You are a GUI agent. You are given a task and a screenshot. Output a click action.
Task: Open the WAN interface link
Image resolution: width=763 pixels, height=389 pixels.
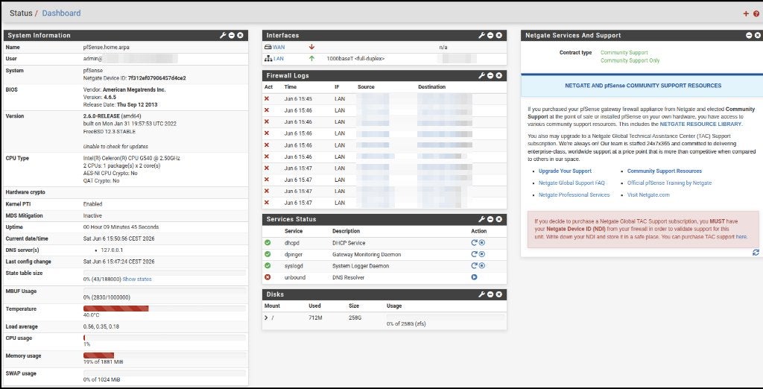click(279, 47)
